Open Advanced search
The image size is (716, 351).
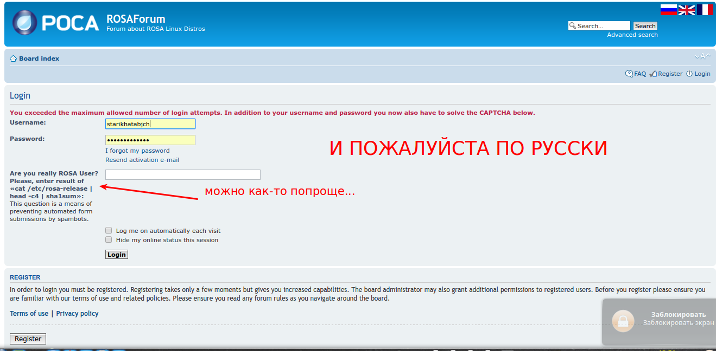pyautogui.click(x=632, y=35)
